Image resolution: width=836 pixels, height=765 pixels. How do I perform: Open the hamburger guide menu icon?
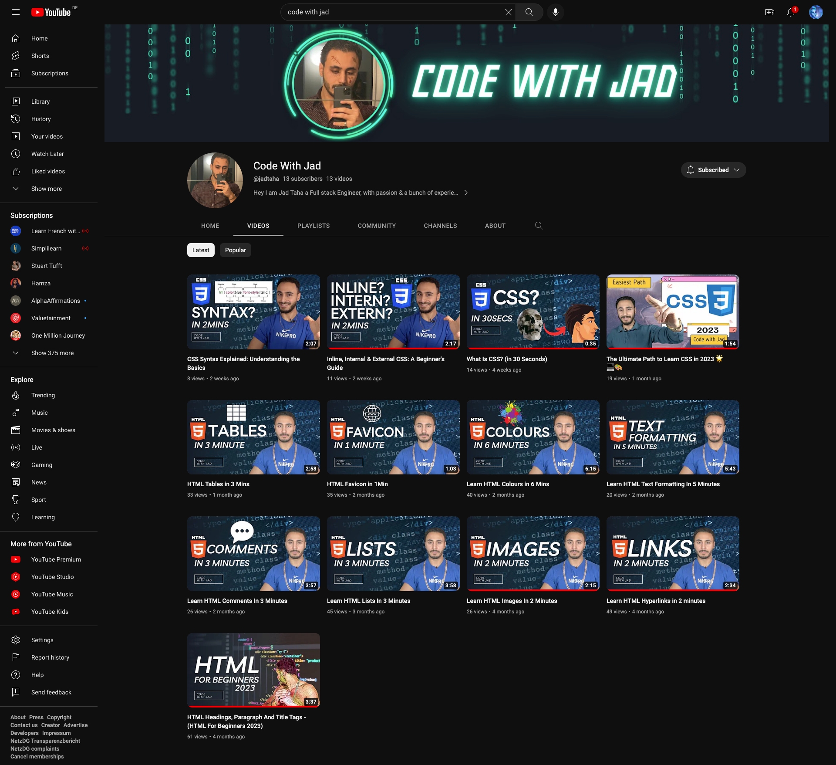[16, 12]
